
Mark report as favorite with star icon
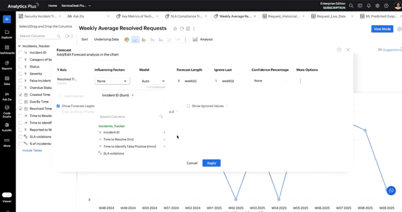pos(175,28)
